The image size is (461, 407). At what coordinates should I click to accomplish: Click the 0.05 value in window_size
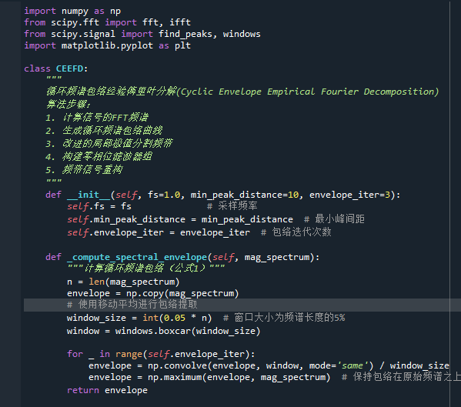tap(175, 318)
